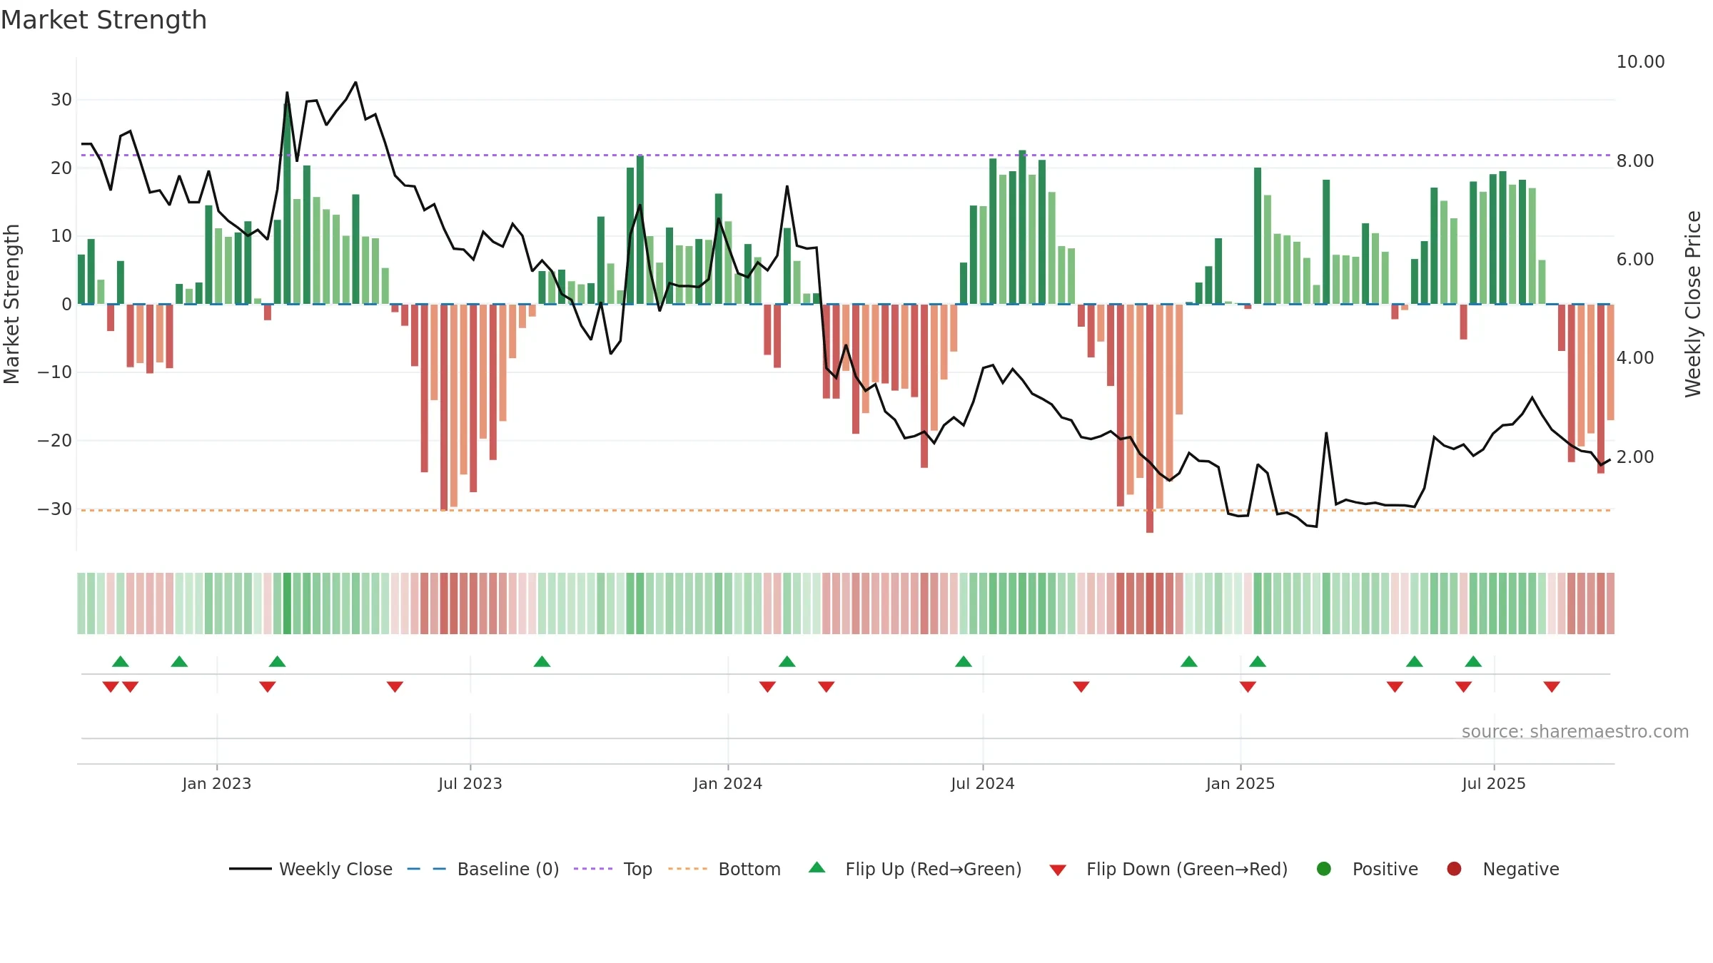Click the −10 tick on the left axis

[x=55, y=372]
